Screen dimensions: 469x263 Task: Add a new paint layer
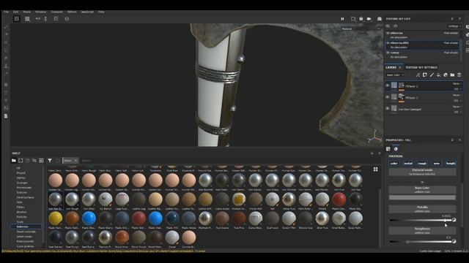click(432, 75)
